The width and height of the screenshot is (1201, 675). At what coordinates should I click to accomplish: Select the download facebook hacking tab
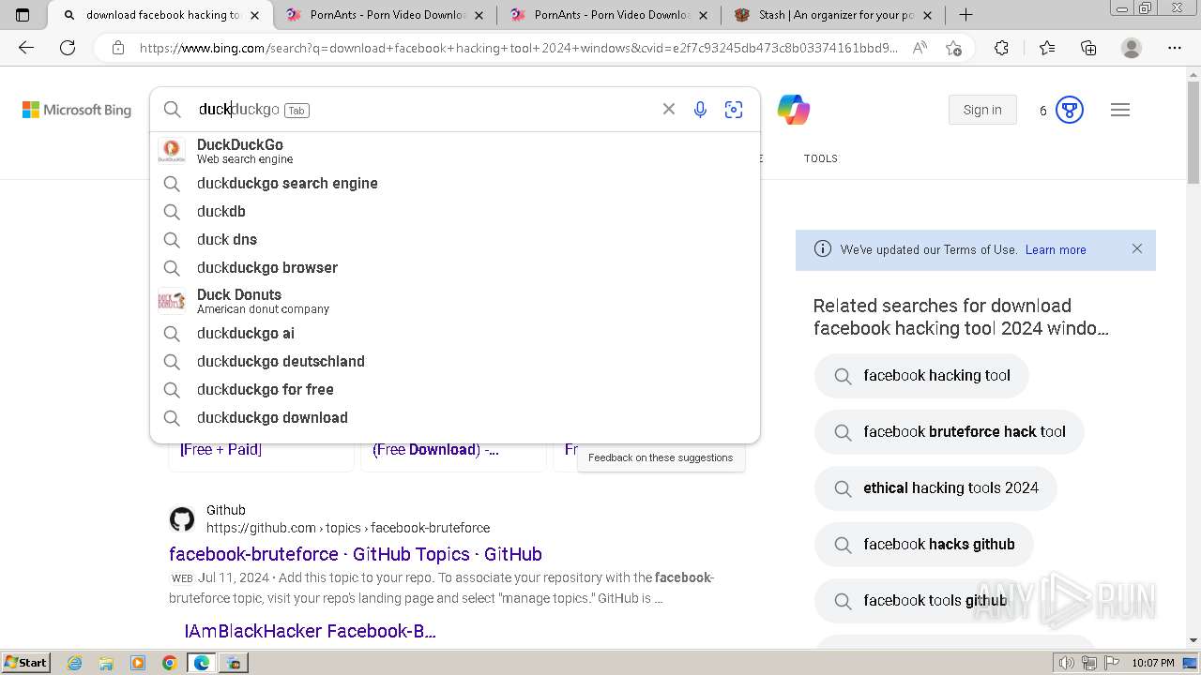pyautogui.click(x=162, y=15)
